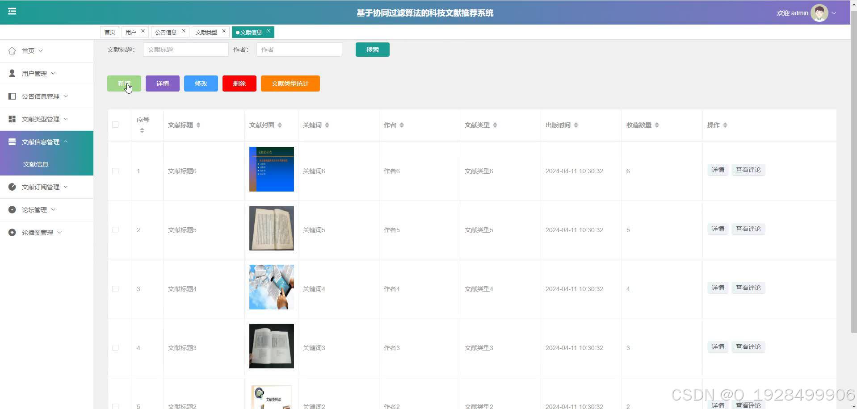The image size is (857, 409).
Task: Close the 公告信息 tab
Action: point(183,31)
